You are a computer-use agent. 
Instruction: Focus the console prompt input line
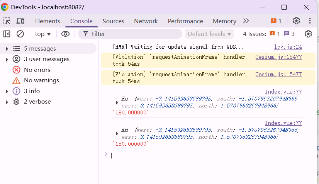coord(207,155)
